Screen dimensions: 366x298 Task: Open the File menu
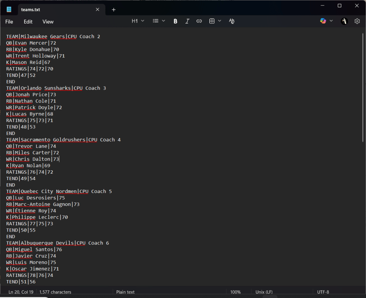[9, 22]
